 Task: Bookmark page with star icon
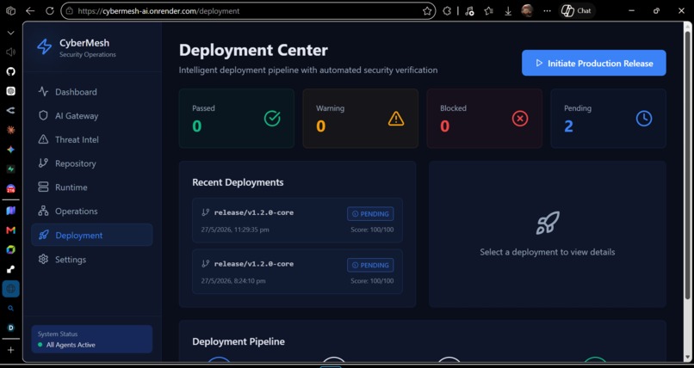(x=427, y=11)
